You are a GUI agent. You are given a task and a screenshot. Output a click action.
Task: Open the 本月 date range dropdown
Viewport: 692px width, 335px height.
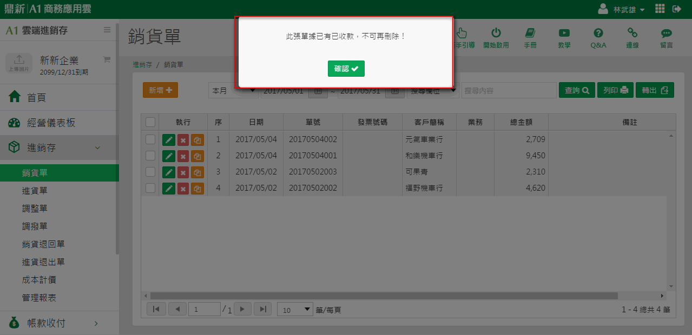click(x=233, y=91)
